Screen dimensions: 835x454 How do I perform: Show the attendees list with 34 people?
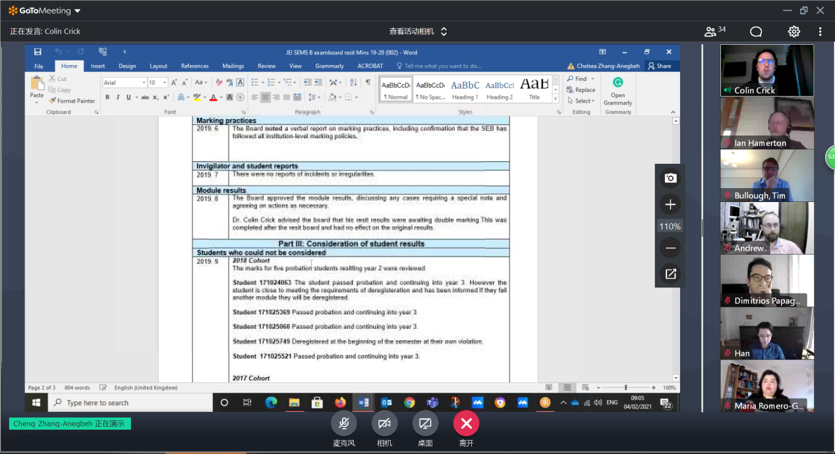[x=715, y=32]
